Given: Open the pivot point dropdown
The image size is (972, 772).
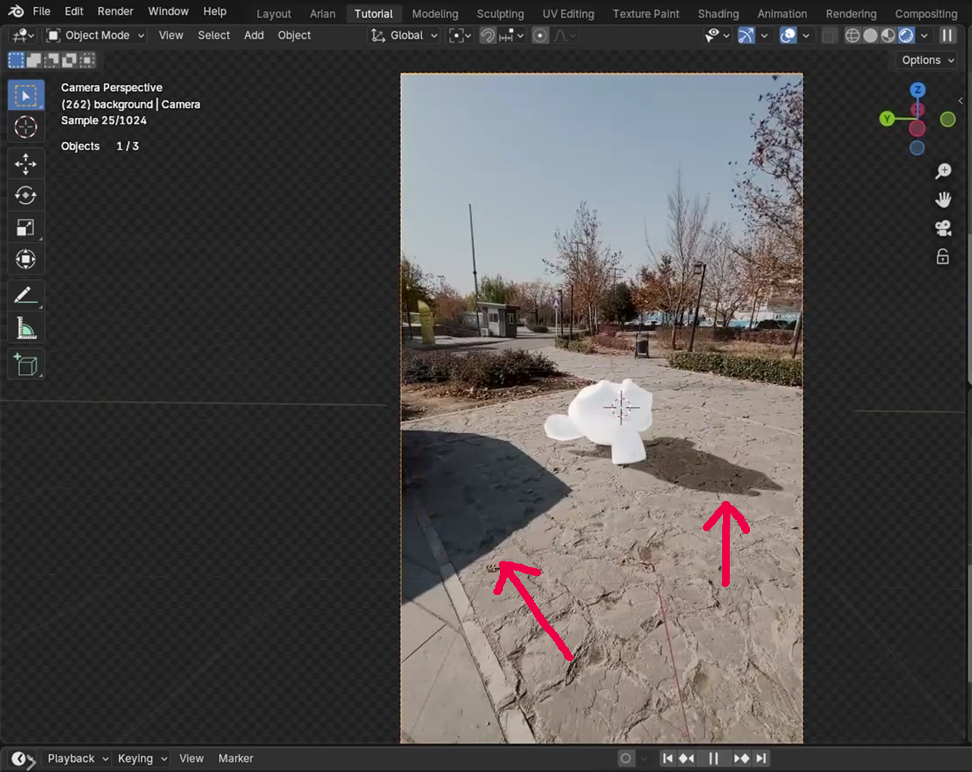Looking at the screenshot, I should click(x=460, y=36).
